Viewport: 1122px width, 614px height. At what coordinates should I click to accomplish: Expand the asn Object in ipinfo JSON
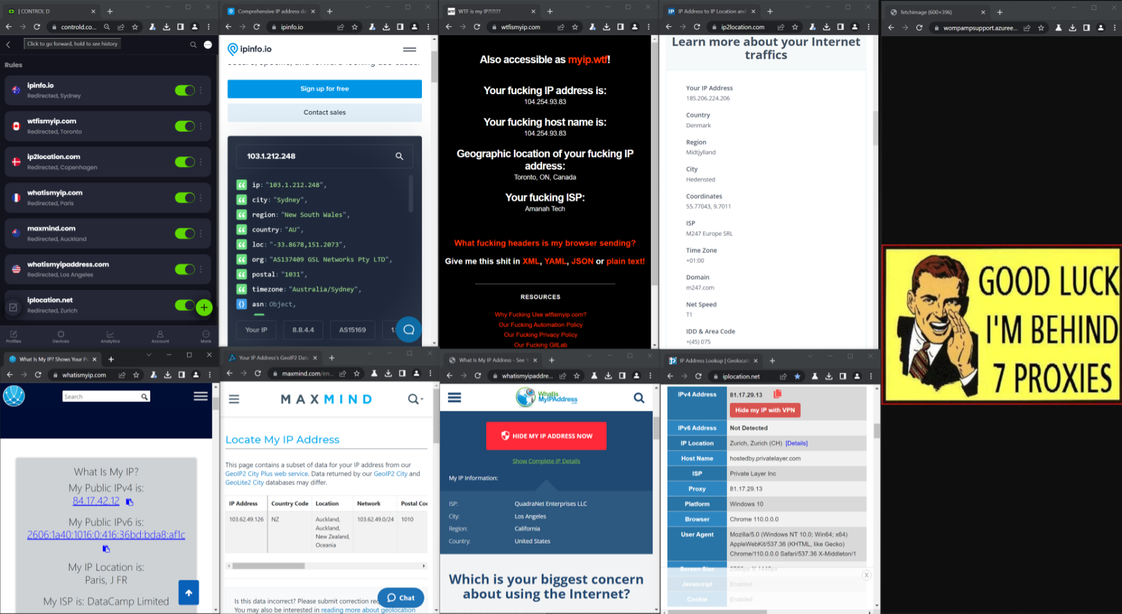tap(242, 304)
